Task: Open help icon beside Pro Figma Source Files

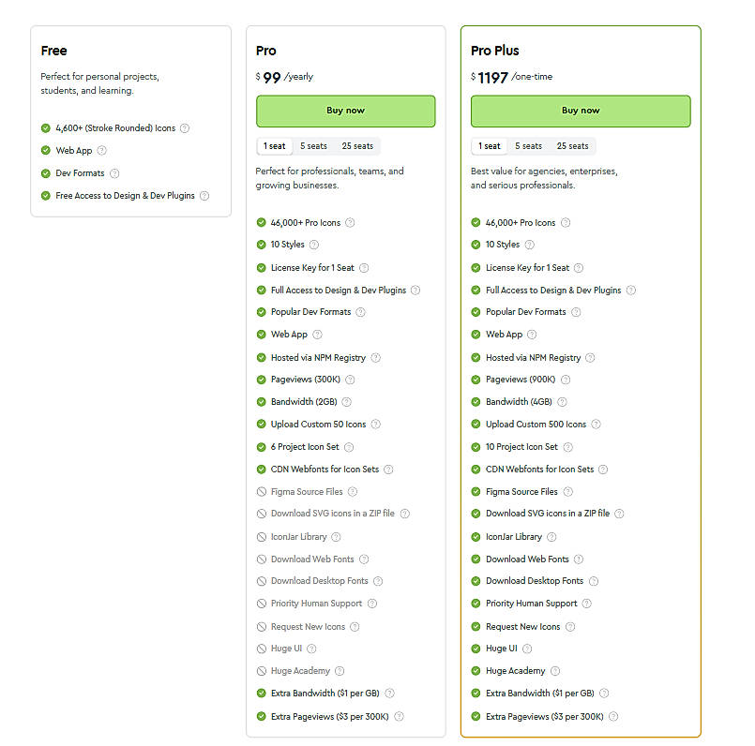Action: pyautogui.click(x=353, y=491)
